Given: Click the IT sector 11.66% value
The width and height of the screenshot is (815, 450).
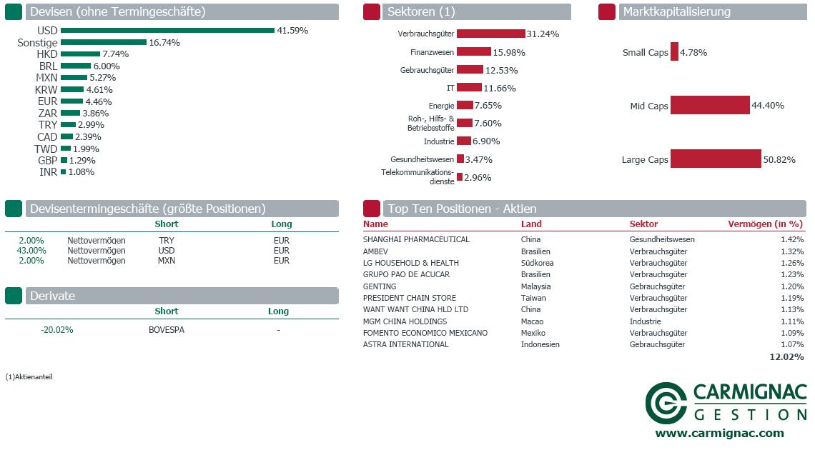Looking at the screenshot, I should 500,89.
